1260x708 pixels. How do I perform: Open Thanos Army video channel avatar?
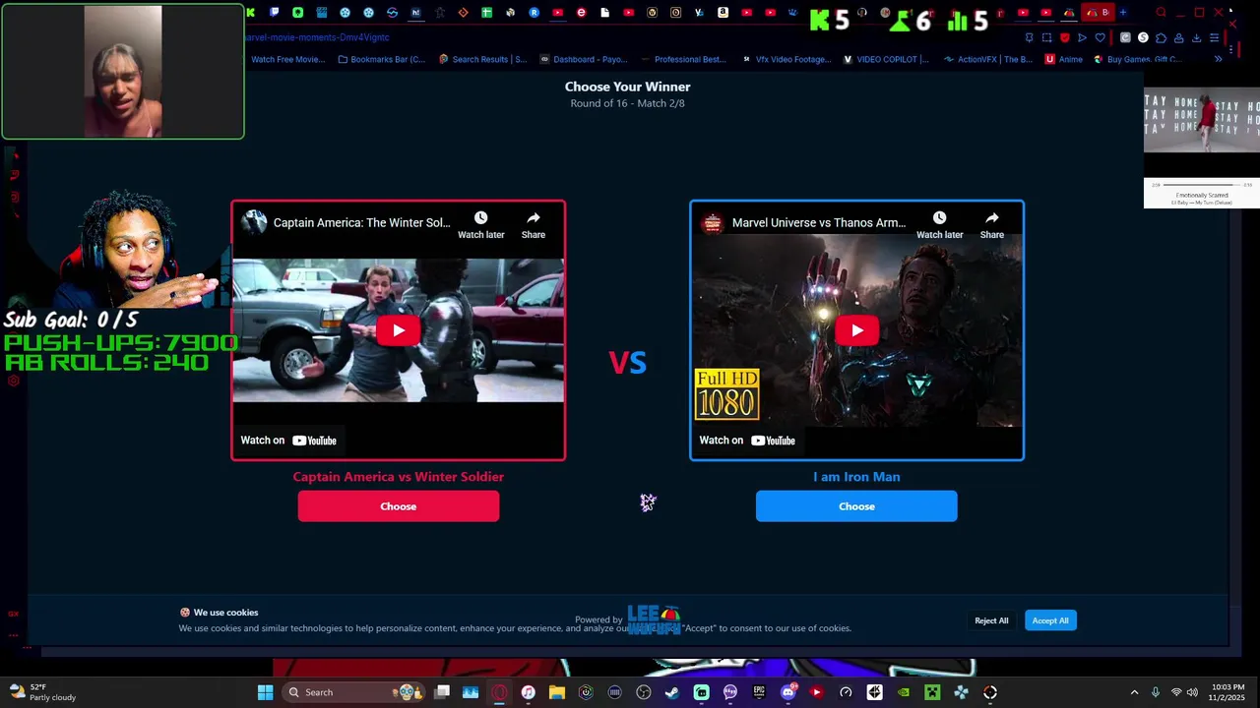pos(712,222)
